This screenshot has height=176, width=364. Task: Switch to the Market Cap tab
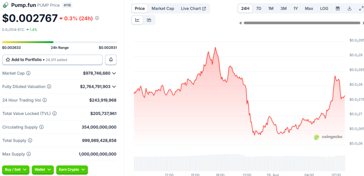[163, 9]
